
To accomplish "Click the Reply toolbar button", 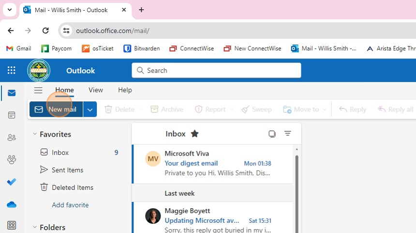I will [x=353, y=109].
